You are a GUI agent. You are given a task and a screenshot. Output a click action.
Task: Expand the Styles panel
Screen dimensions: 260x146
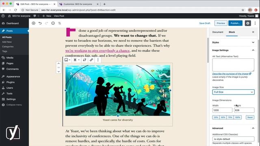pyautogui.click(x=233, y=42)
